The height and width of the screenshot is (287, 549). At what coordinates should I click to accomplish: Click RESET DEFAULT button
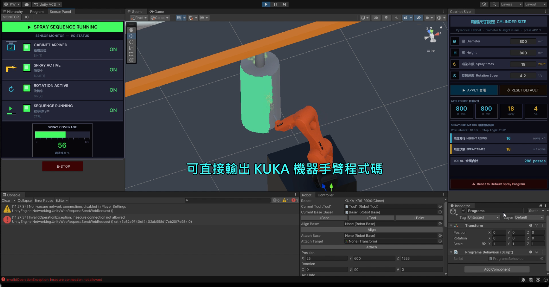(x=523, y=90)
